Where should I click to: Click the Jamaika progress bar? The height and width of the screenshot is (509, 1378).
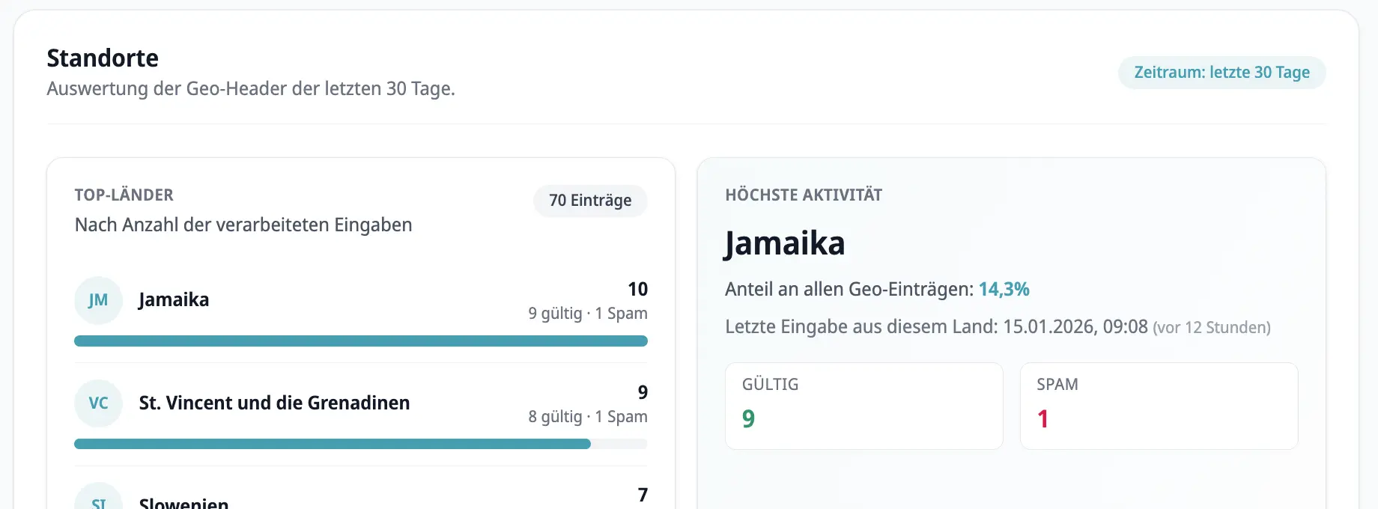click(x=359, y=341)
